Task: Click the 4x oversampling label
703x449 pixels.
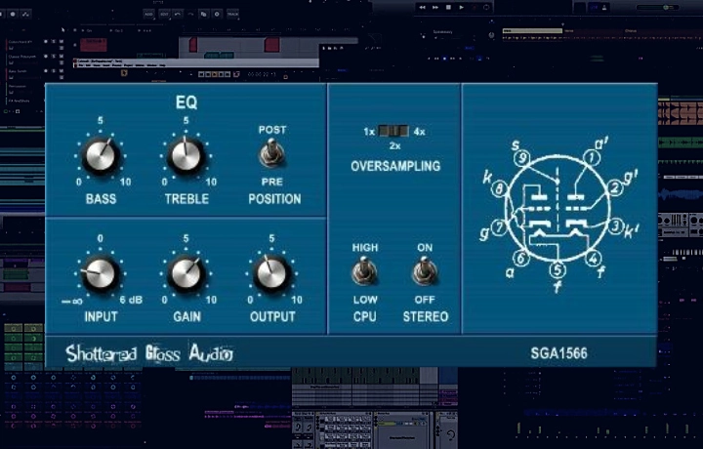Action: 419,132
